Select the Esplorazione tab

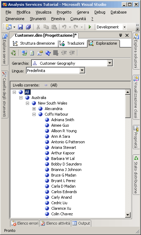[x=103, y=43]
